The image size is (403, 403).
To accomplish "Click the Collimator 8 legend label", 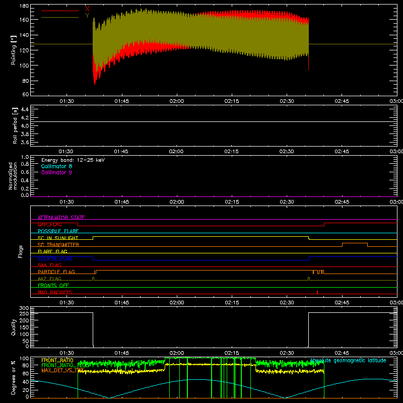I will click(56, 166).
